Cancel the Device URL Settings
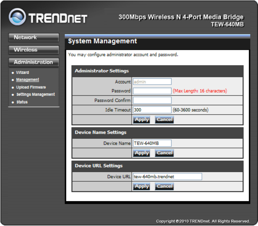This screenshot has height=226, width=258. pyautogui.click(x=164, y=186)
